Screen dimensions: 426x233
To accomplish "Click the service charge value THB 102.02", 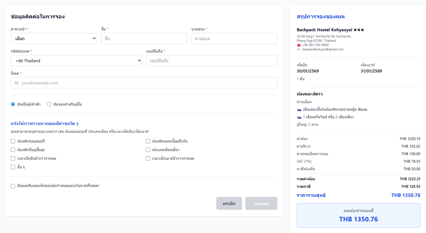I will point(411,146).
